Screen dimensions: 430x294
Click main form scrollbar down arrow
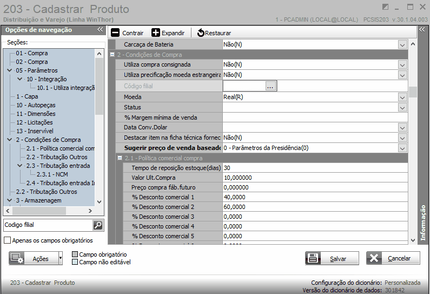point(413,240)
